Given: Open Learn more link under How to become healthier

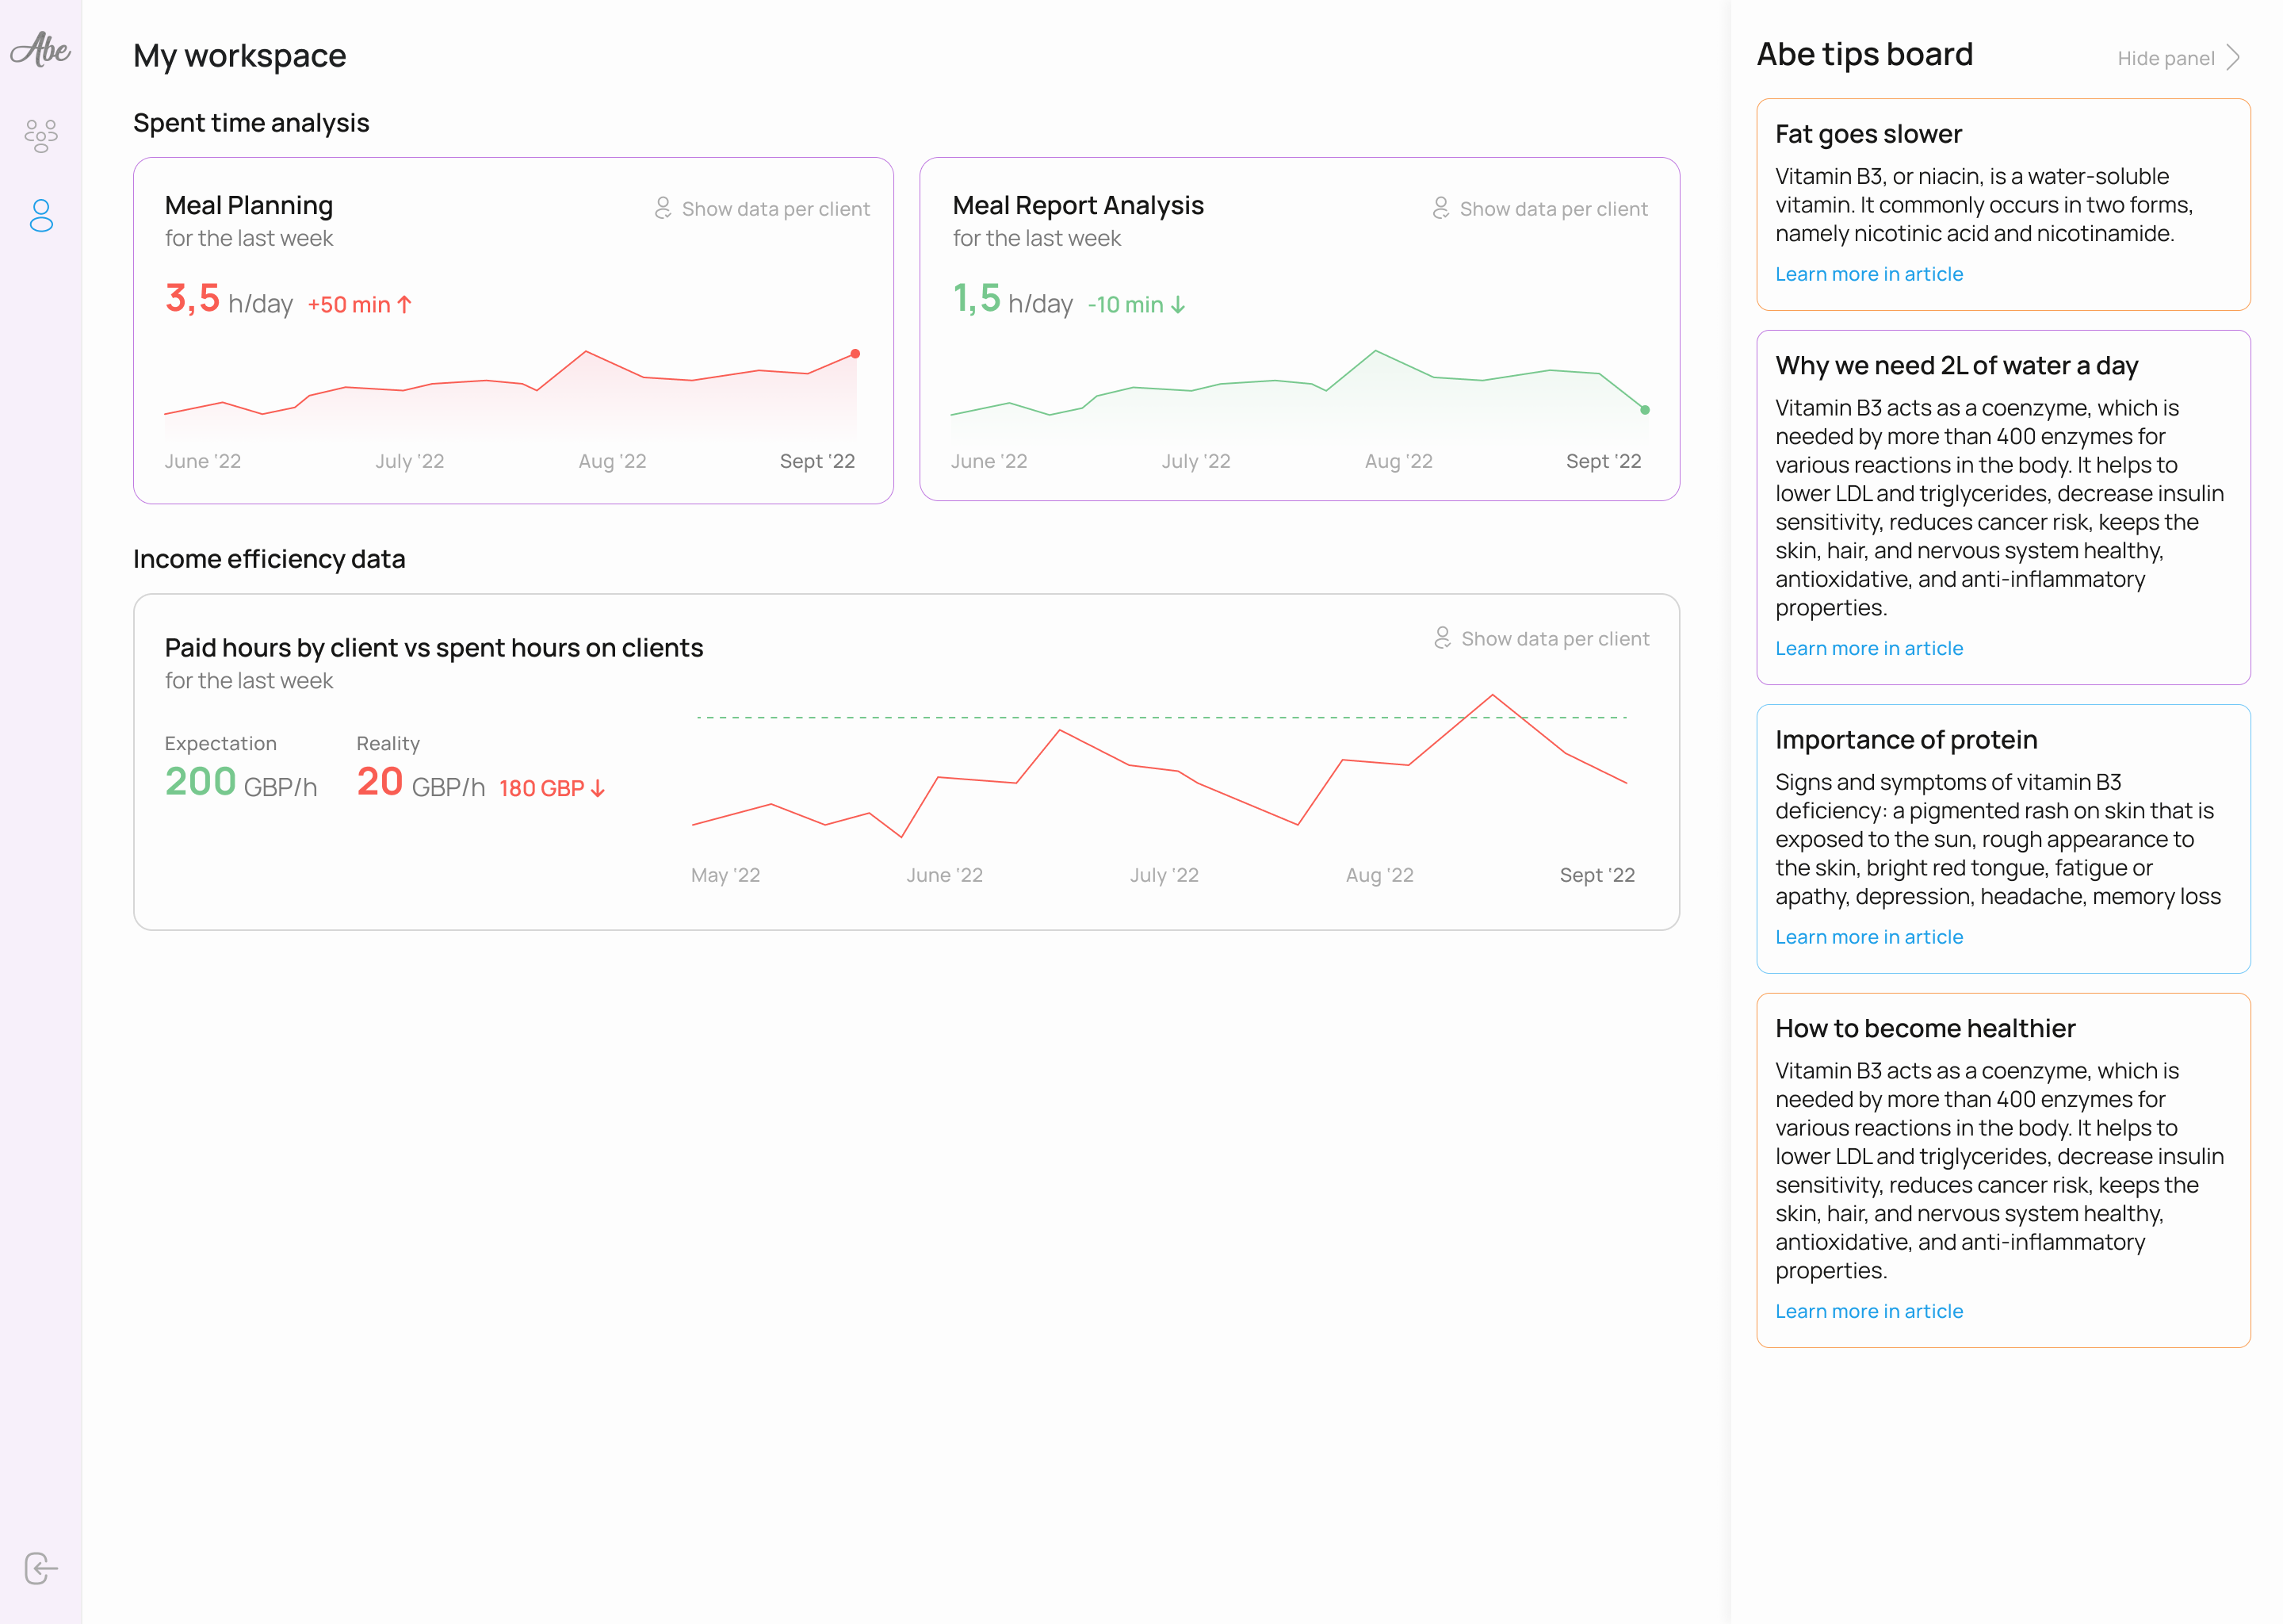Looking at the screenshot, I should click(1868, 1311).
